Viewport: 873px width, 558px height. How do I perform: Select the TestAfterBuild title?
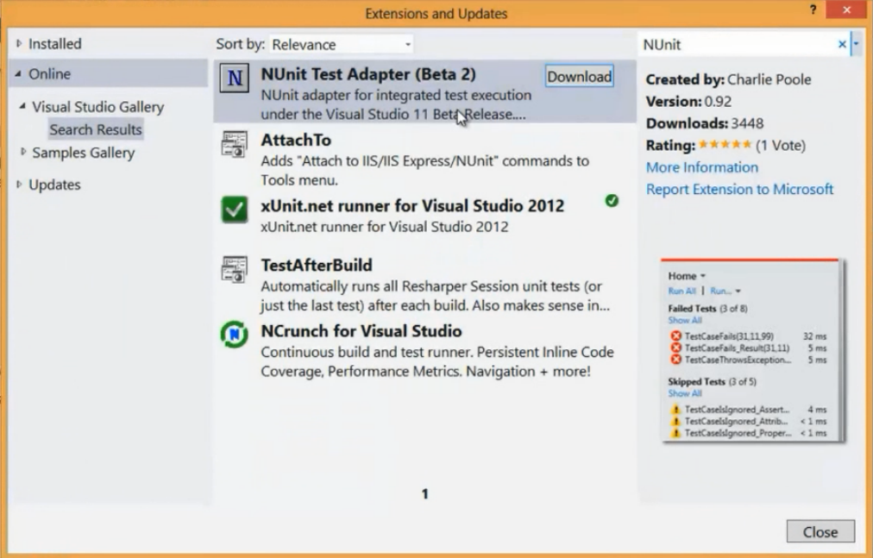(x=317, y=265)
